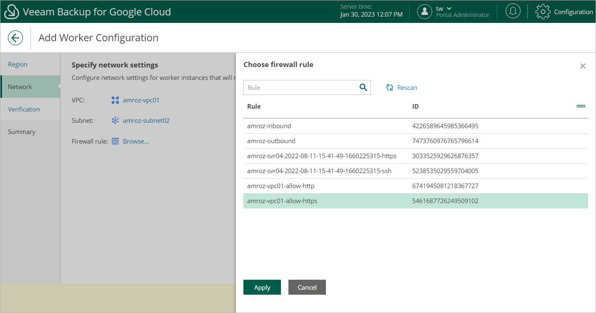Open the Verification step
This screenshot has height=313, width=596.
coord(24,109)
